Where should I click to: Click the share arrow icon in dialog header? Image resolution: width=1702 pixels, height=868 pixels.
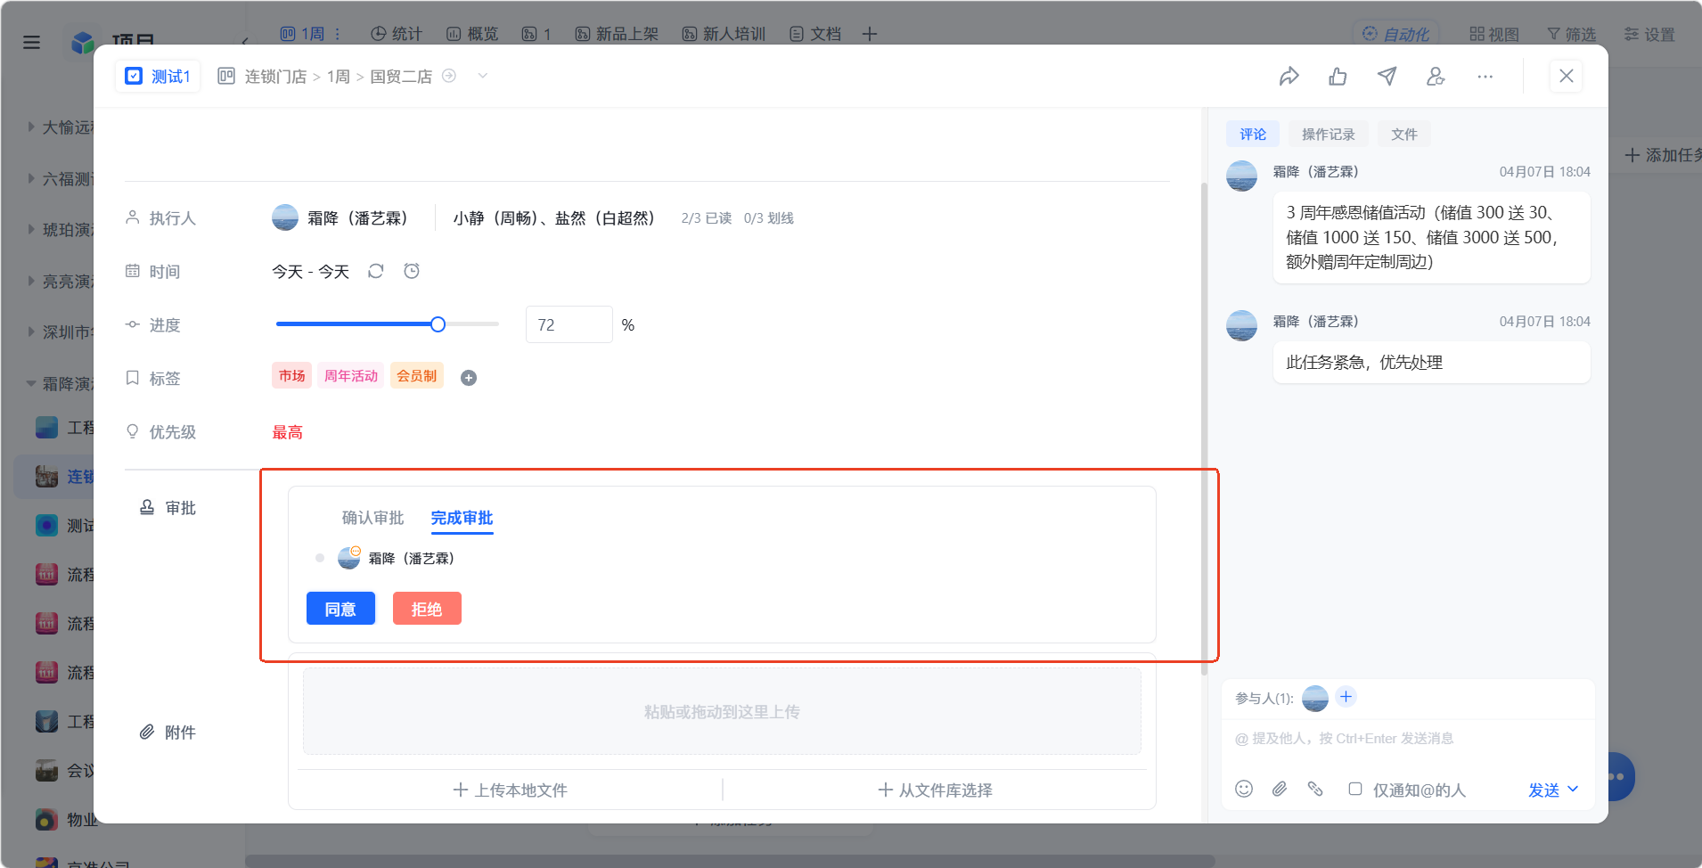point(1289,77)
